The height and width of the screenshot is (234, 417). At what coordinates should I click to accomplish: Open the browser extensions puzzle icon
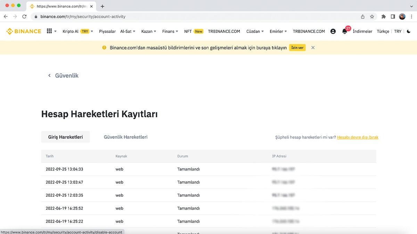click(x=384, y=16)
